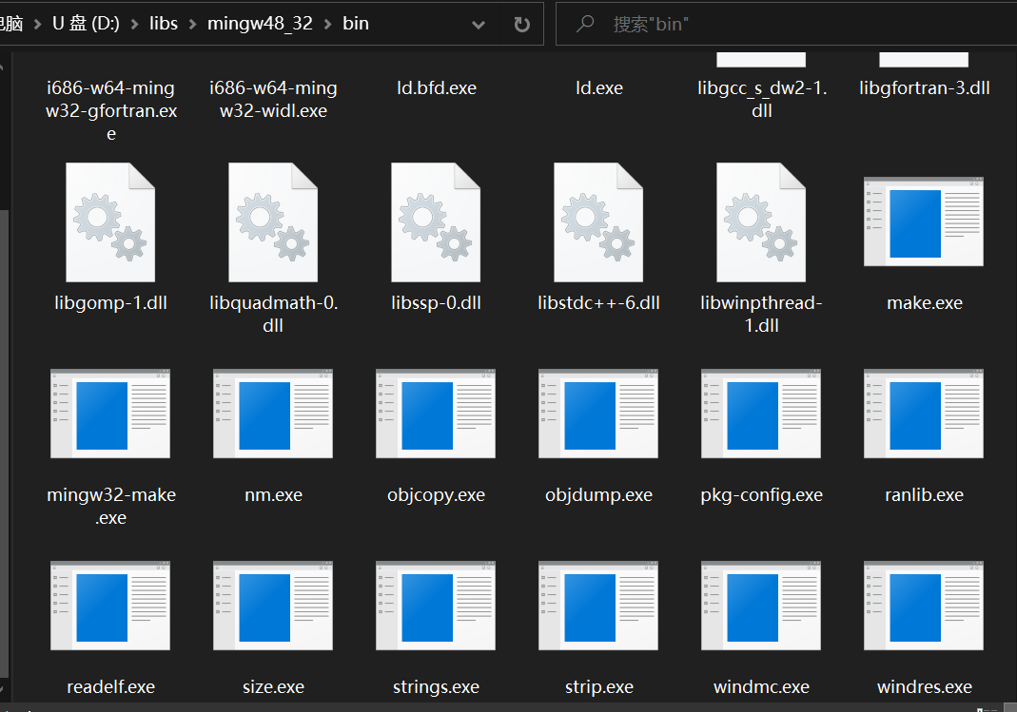Open the address bar history dropdown
This screenshot has width=1017, height=712.
[x=480, y=25]
